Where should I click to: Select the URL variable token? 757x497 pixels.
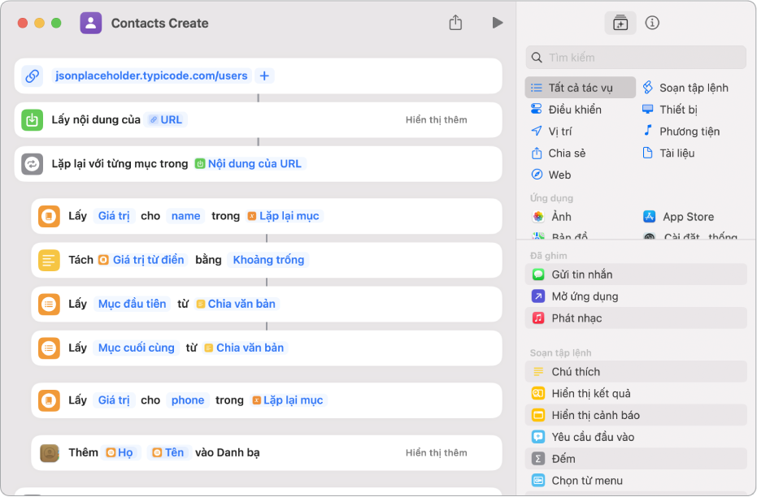[166, 119]
